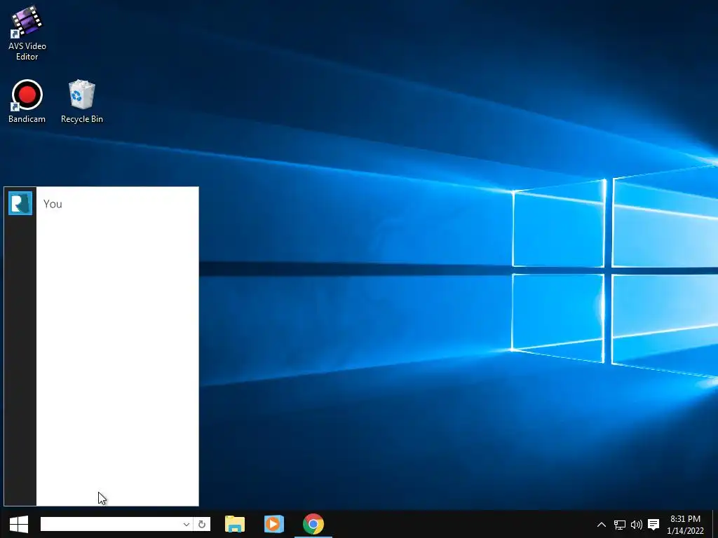
Task: Select the Recycle Bin icon
Action: coord(82,102)
